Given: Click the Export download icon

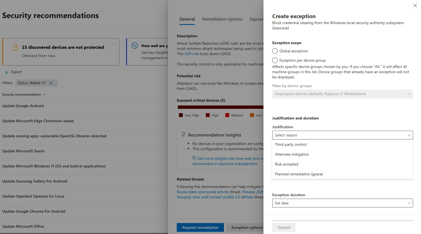Looking at the screenshot, I should click(6, 72).
